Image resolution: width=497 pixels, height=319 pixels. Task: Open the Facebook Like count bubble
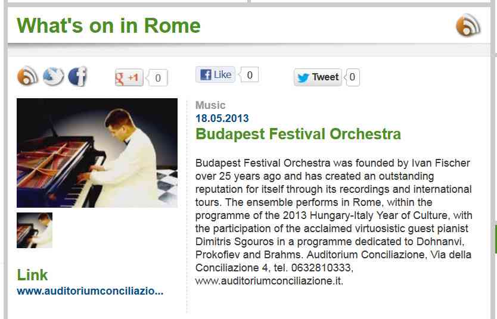[x=250, y=74]
